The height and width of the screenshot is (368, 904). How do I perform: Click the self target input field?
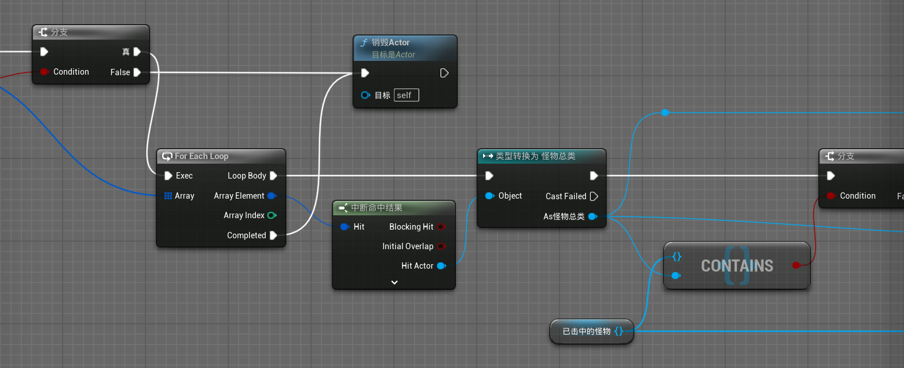tap(406, 95)
